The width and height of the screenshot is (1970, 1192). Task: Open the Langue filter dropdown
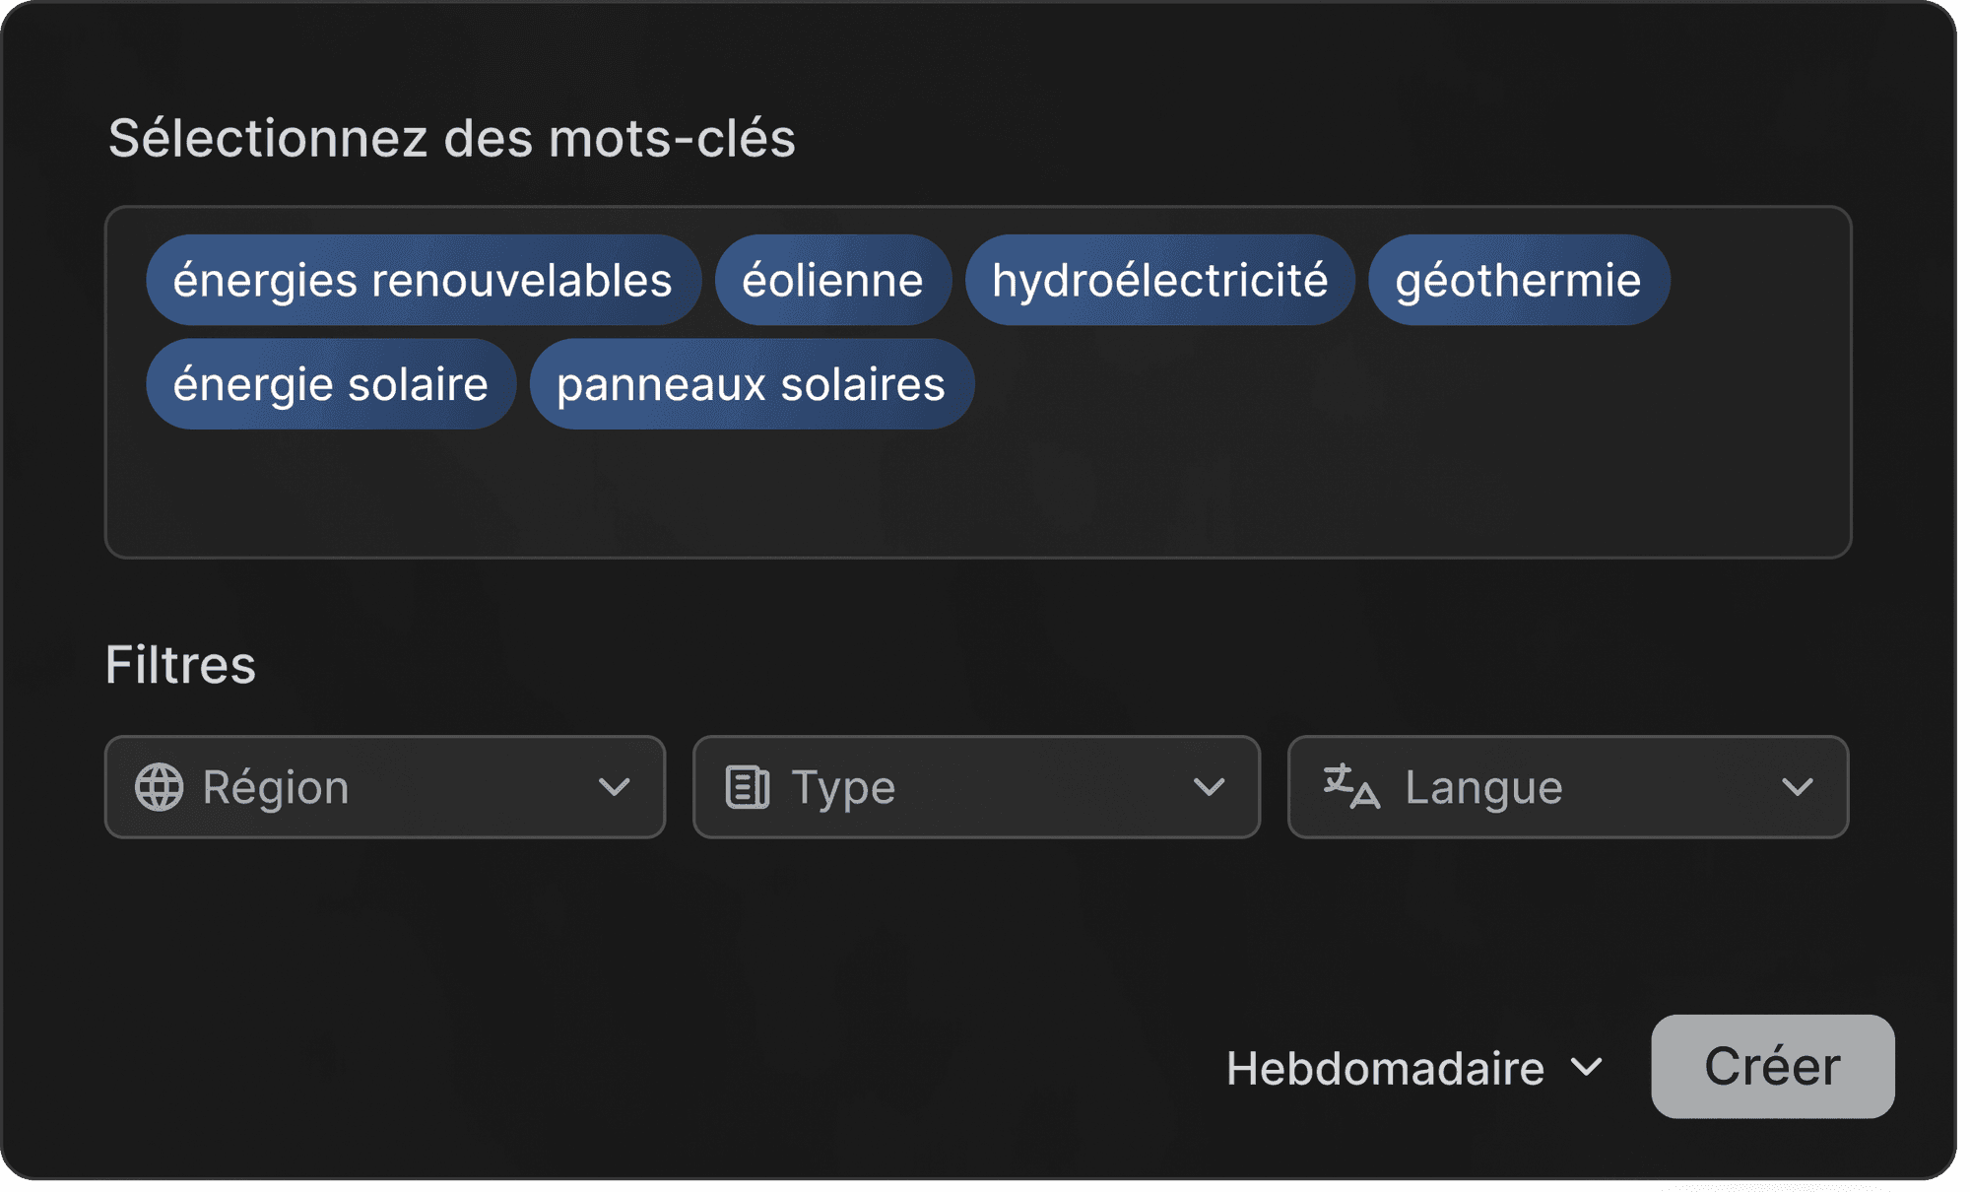(x=1568, y=787)
